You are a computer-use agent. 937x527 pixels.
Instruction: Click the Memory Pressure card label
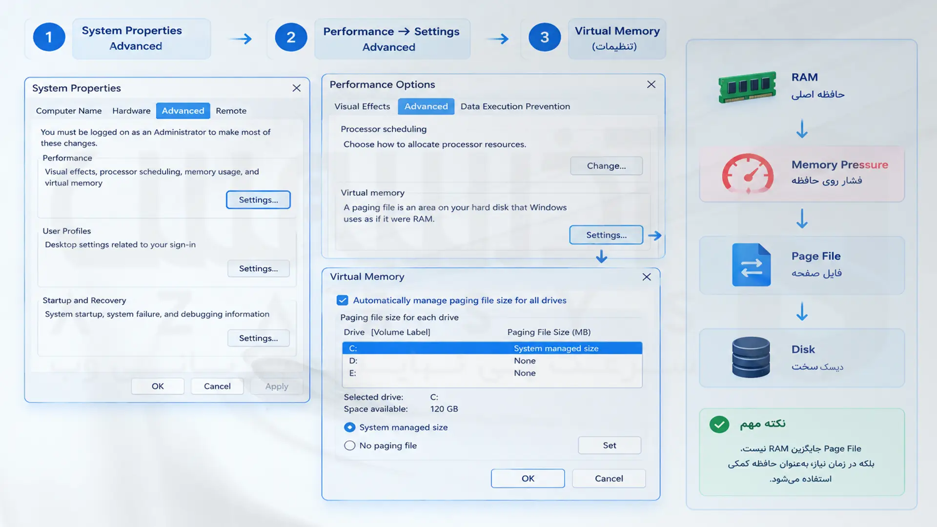pyautogui.click(x=840, y=165)
